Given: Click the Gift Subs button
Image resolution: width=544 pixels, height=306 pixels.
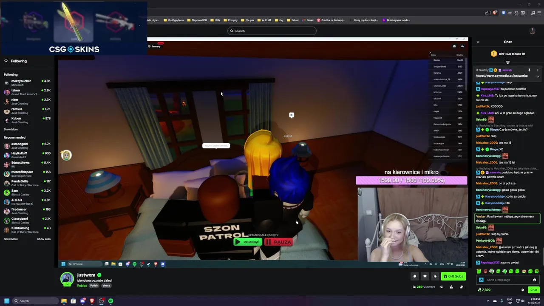Looking at the screenshot, I should 453,276.
